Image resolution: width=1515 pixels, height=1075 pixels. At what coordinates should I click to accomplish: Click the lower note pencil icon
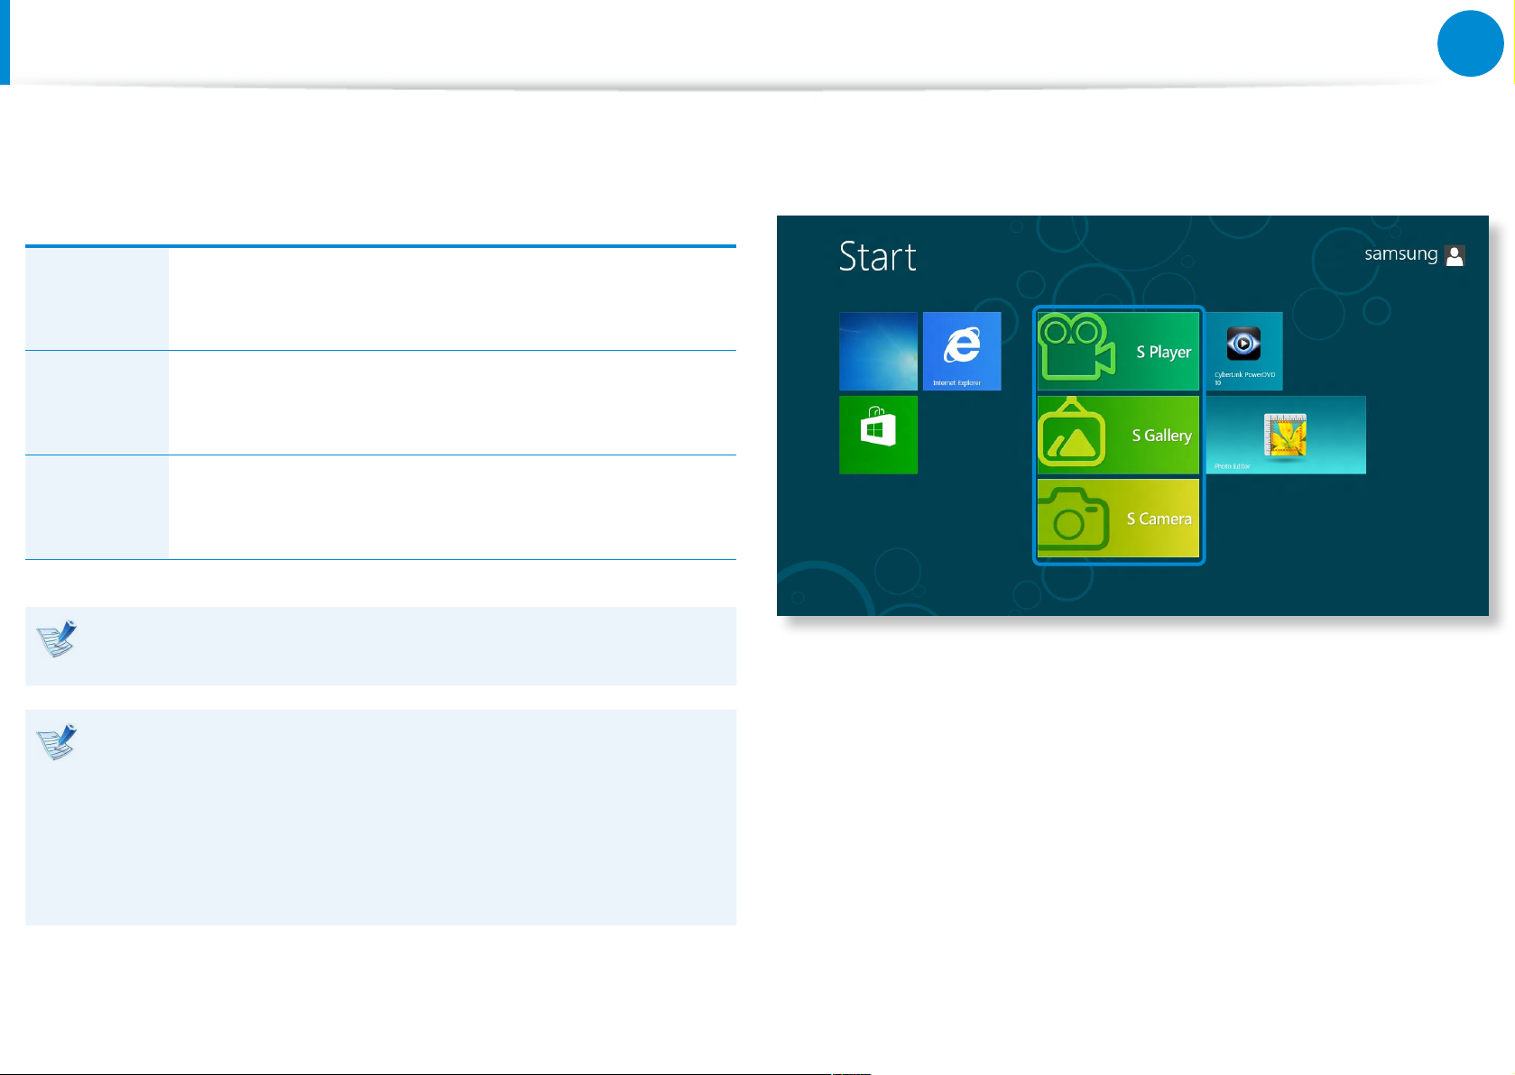(57, 741)
